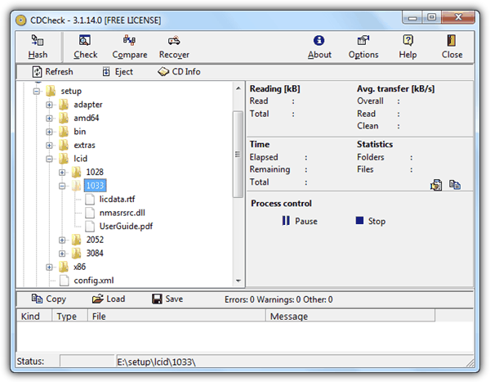Expand the adapter folder

(49, 105)
